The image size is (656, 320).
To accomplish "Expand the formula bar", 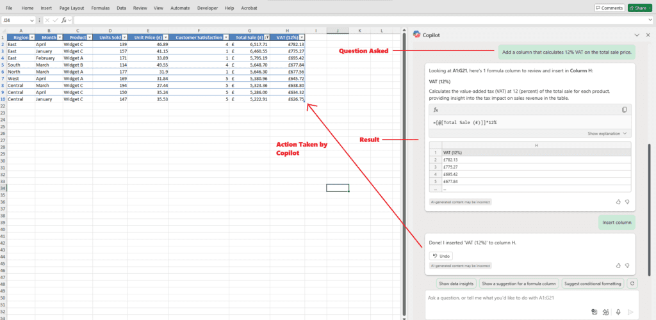I will 650,20.
